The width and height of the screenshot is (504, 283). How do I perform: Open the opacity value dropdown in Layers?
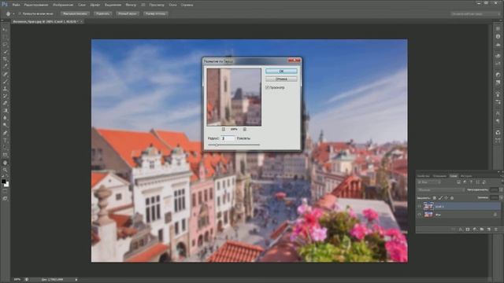(x=501, y=190)
